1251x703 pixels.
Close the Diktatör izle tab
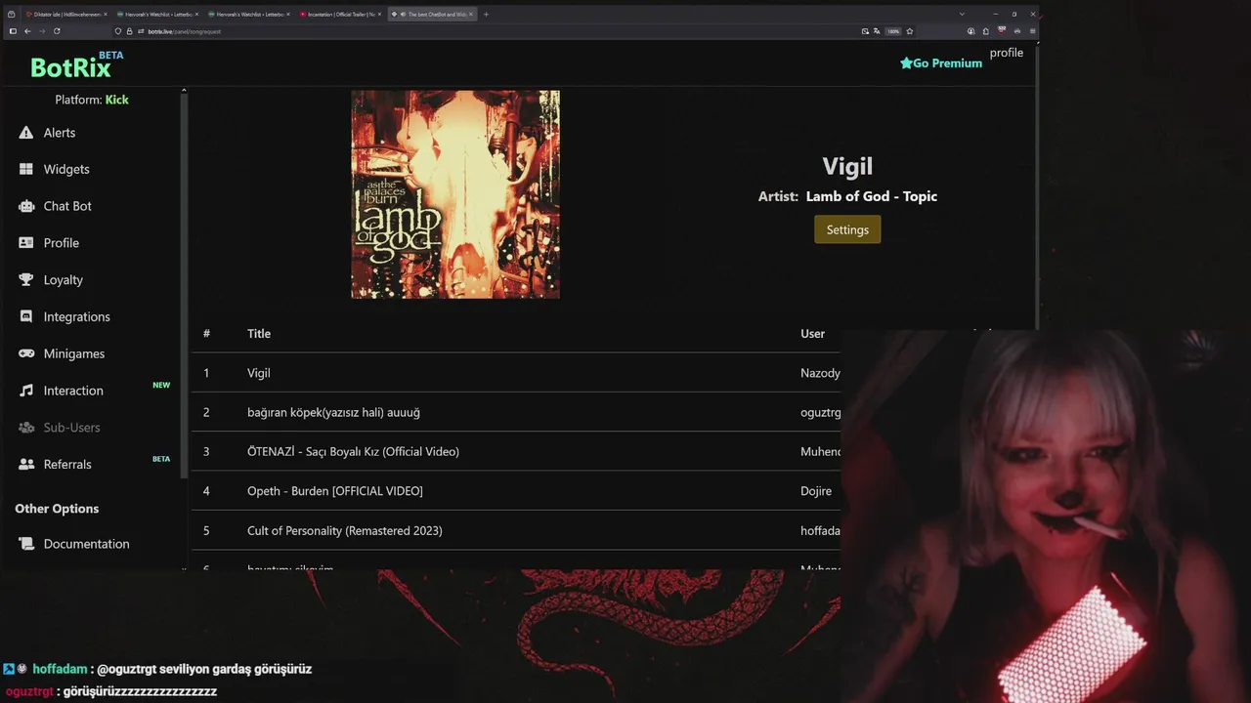coord(105,15)
